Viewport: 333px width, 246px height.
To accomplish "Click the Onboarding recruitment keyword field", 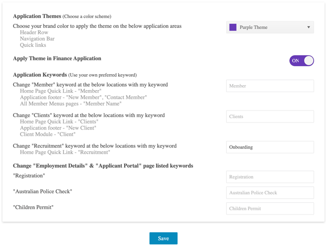I will tap(269, 147).
